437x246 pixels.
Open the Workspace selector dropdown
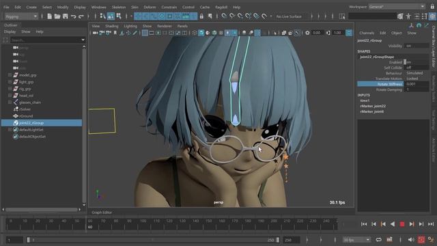point(397,7)
